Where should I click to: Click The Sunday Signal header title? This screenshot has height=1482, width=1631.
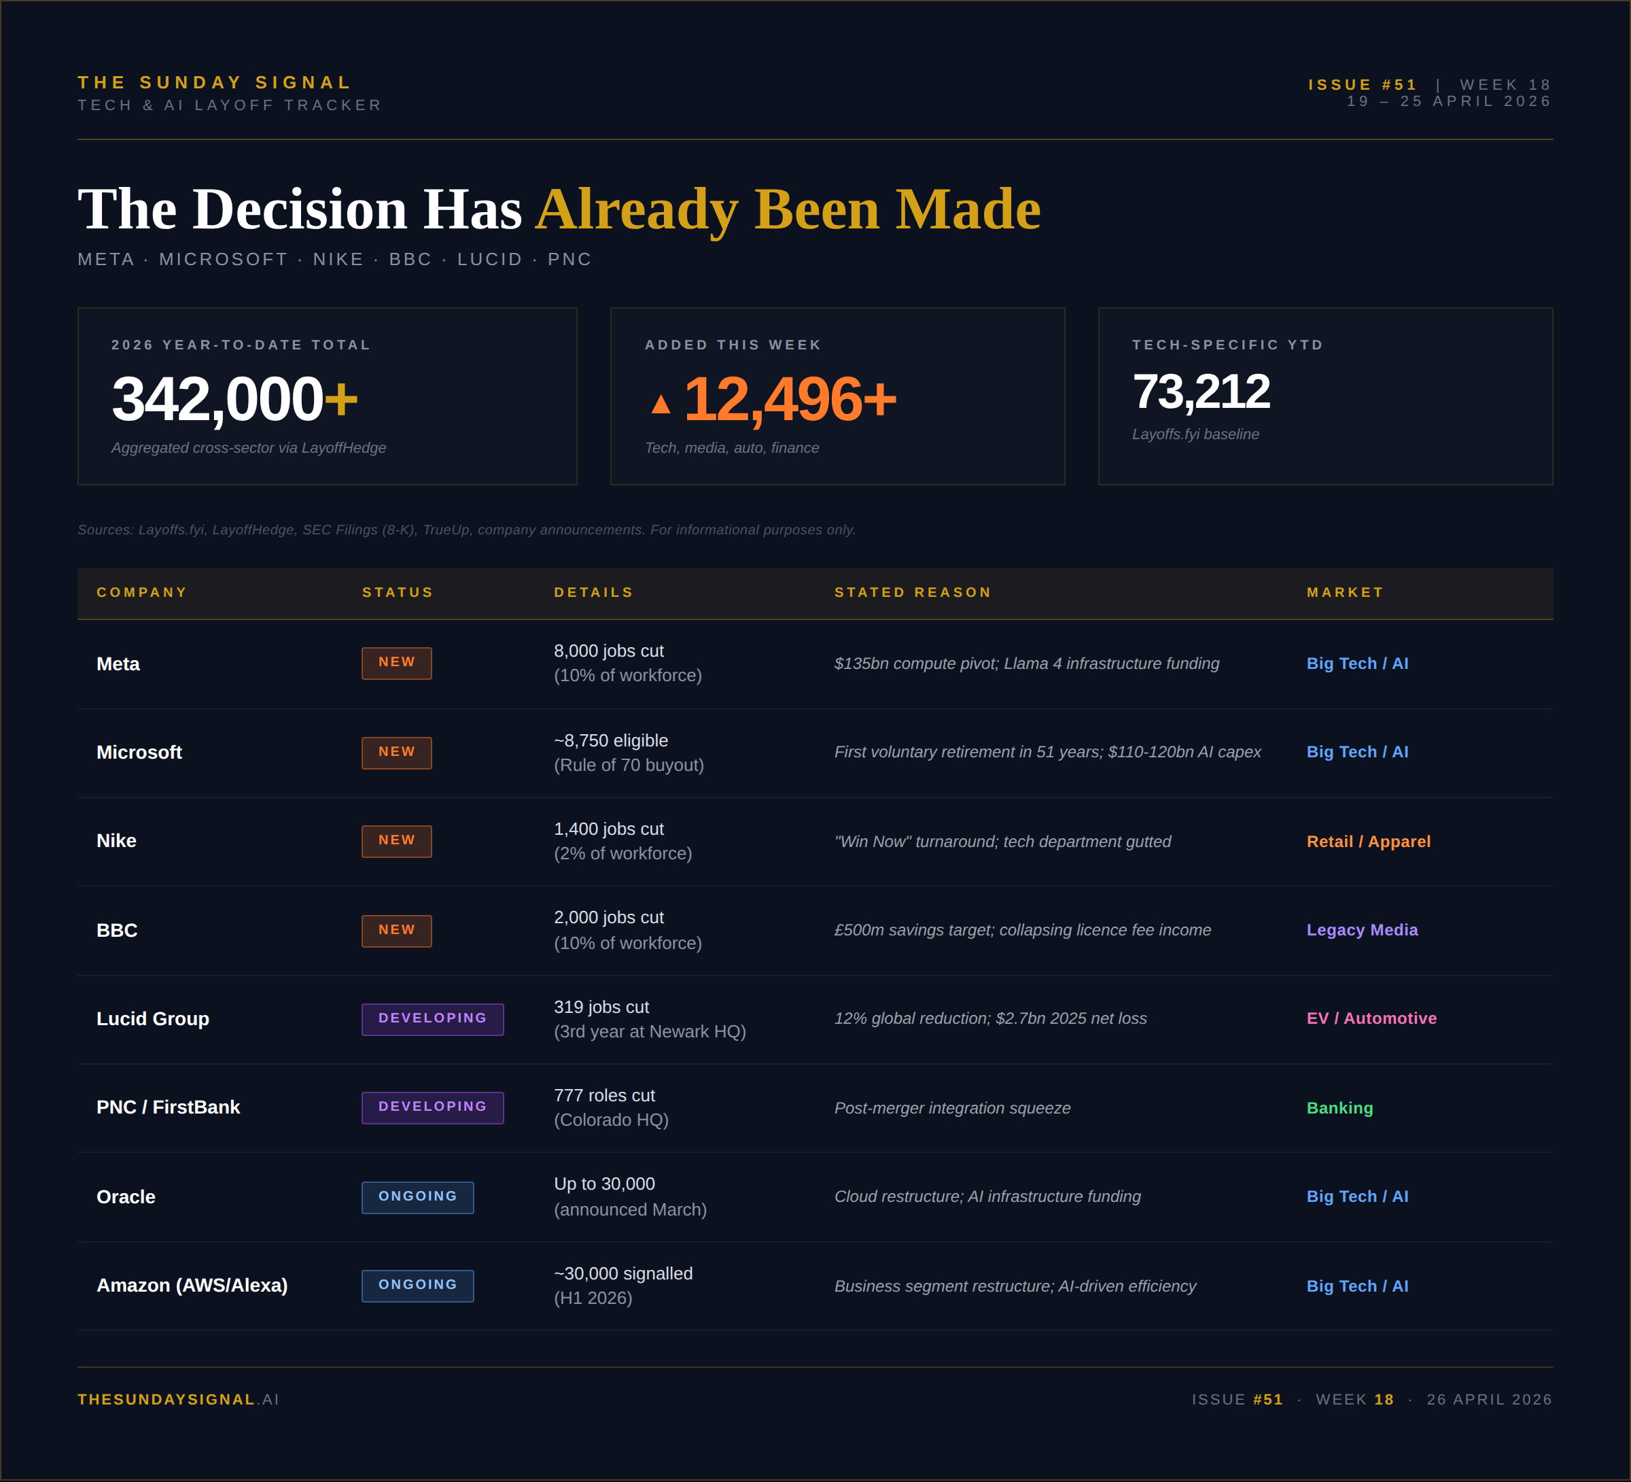214,82
